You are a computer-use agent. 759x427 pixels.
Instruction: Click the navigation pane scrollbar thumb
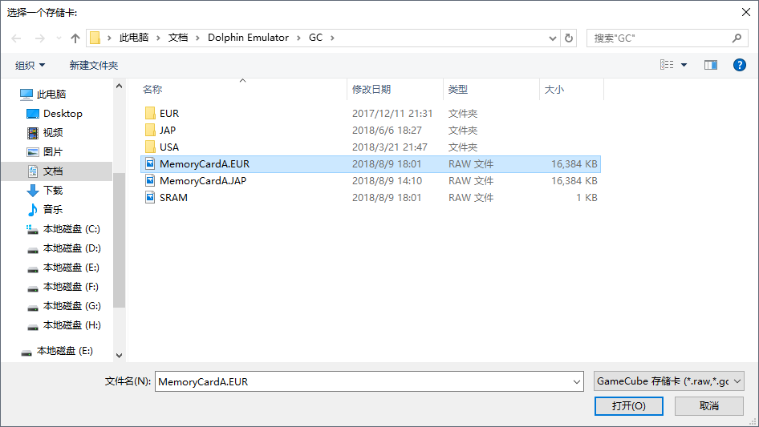[x=119, y=240]
